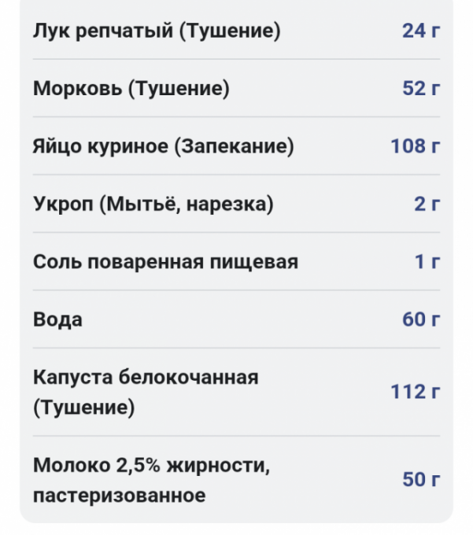
Task: Open the 'Капуста белокочанная' ingredient name
Action: click(x=146, y=378)
